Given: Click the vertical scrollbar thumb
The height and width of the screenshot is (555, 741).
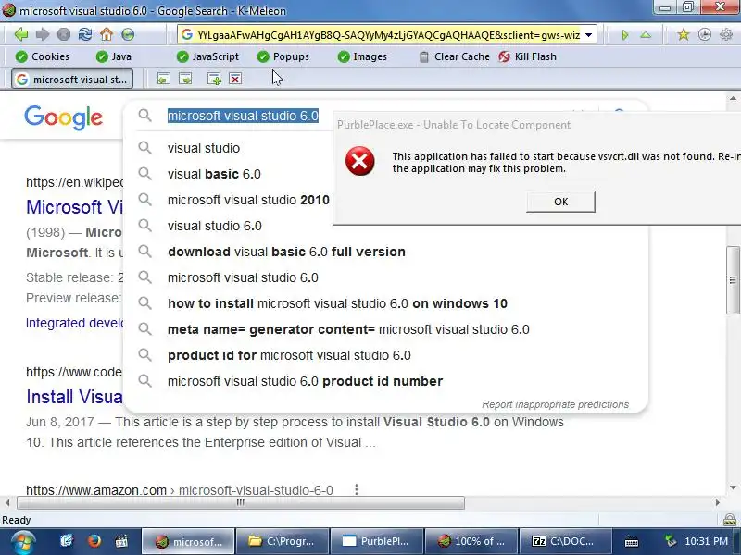Looking at the screenshot, I should coord(733,280).
